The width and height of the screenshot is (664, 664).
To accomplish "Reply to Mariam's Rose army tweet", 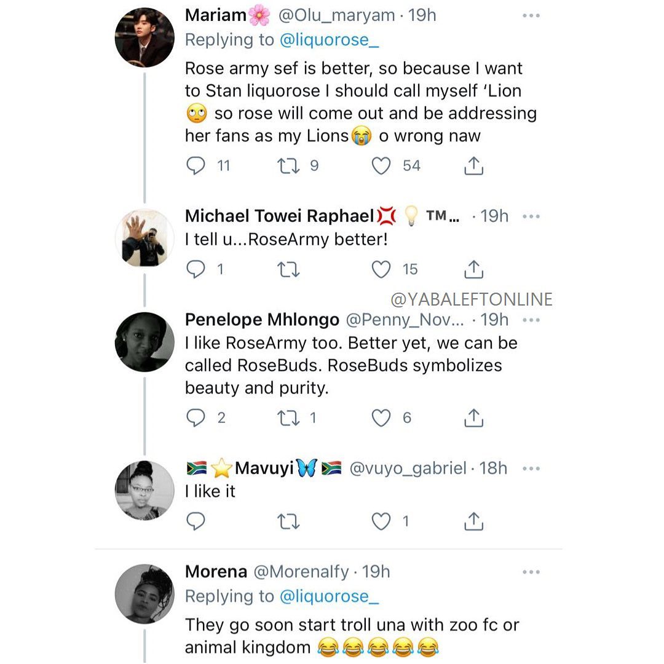I will (x=196, y=166).
